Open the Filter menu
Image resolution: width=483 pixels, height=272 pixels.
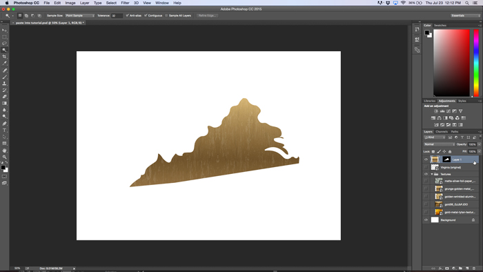pos(125,3)
